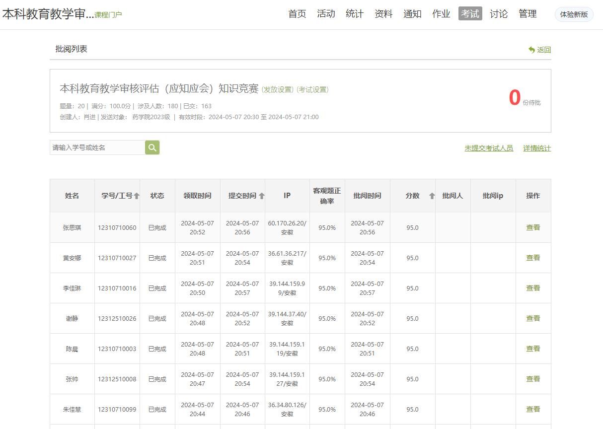The image size is (603, 429).
Task: Sort by 提交时间 column arrow
Action: click(x=262, y=196)
